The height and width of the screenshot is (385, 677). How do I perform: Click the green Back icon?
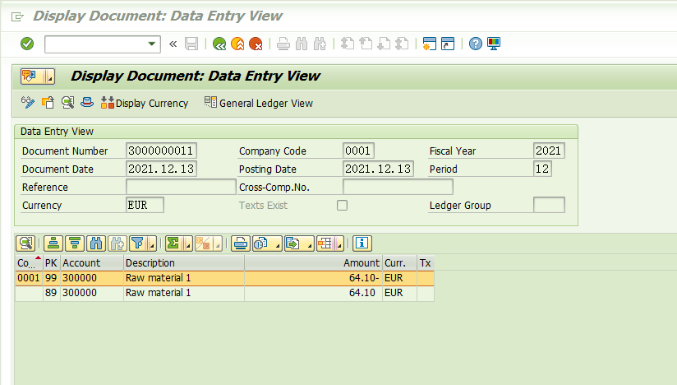click(x=219, y=44)
